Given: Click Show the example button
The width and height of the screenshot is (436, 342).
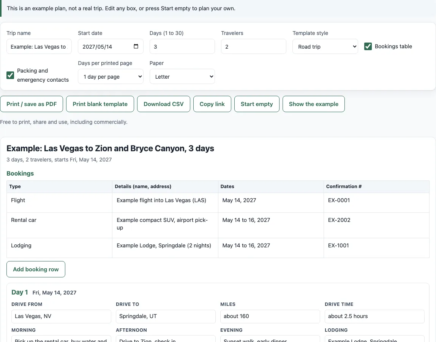Looking at the screenshot, I should coord(314,104).
